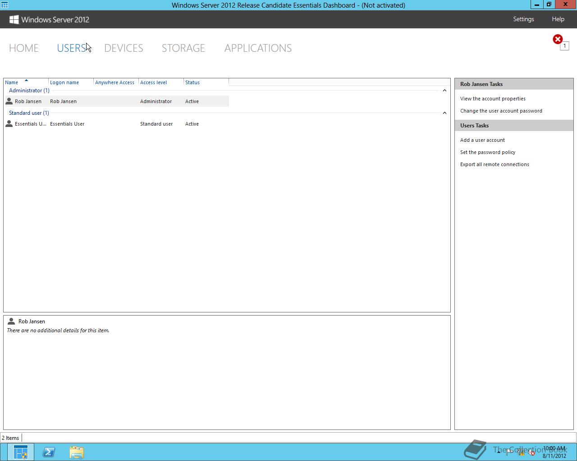Sort by Anywhere Access column

tap(116, 82)
